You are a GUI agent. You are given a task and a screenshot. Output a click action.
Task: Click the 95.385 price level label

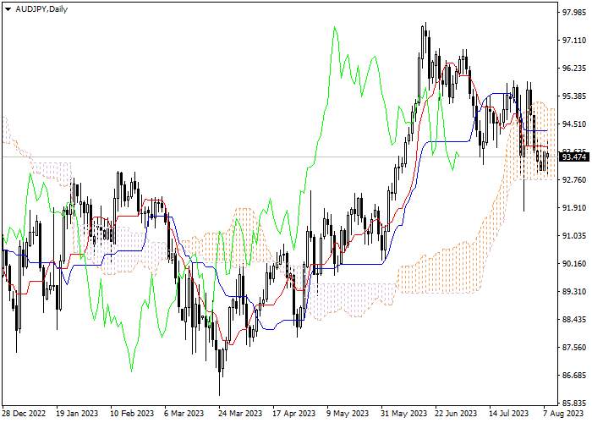click(574, 96)
